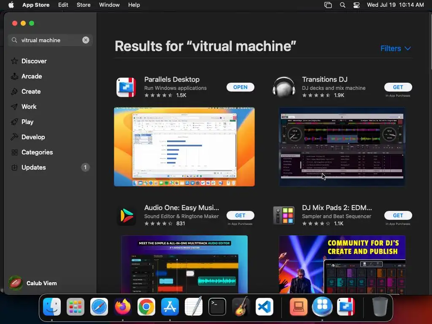
Task: Click the Updates badge count 1
Action: coord(85,167)
